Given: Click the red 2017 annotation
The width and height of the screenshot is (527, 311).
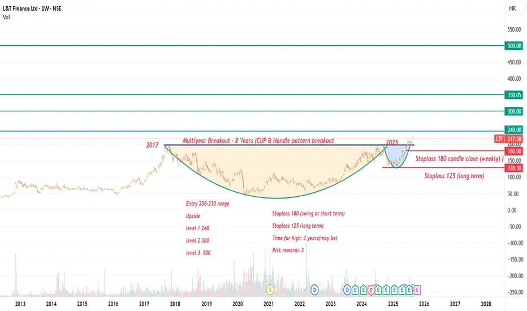Looking at the screenshot, I should pos(152,145).
